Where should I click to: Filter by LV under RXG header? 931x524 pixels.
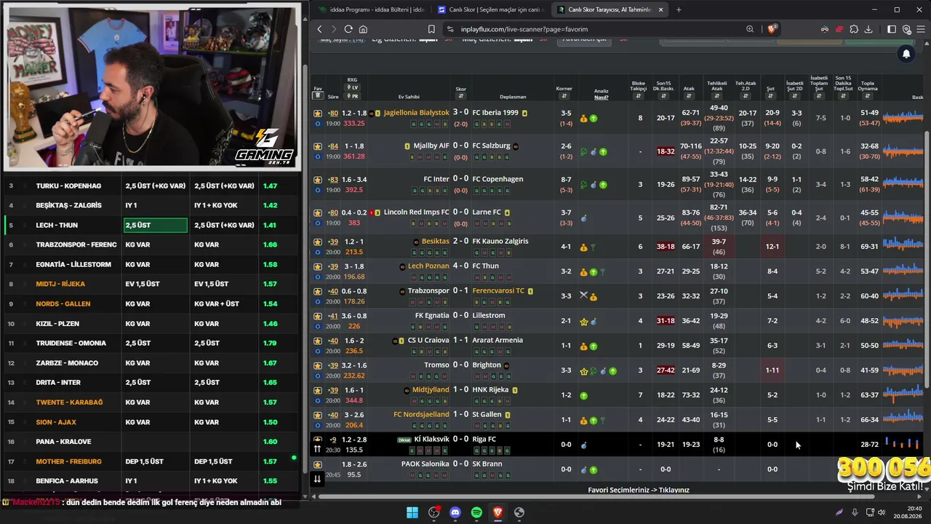(x=353, y=88)
